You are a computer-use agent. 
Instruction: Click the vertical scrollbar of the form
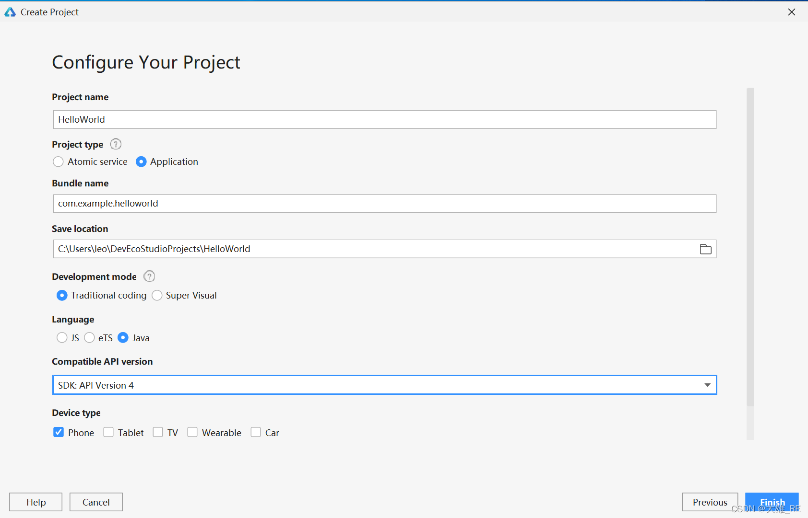[x=750, y=247]
